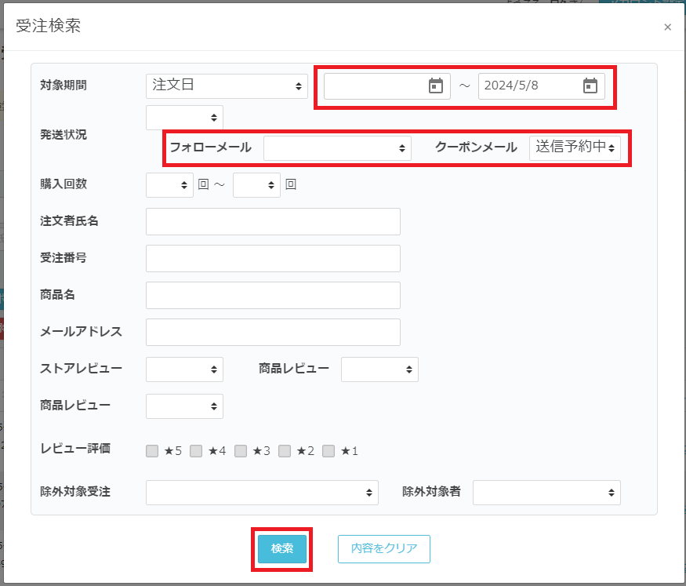Enable the ★3 review rating checkbox

[241, 451]
